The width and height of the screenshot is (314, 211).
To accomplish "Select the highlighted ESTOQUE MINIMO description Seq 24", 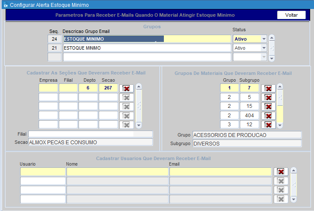I will 147,39.
